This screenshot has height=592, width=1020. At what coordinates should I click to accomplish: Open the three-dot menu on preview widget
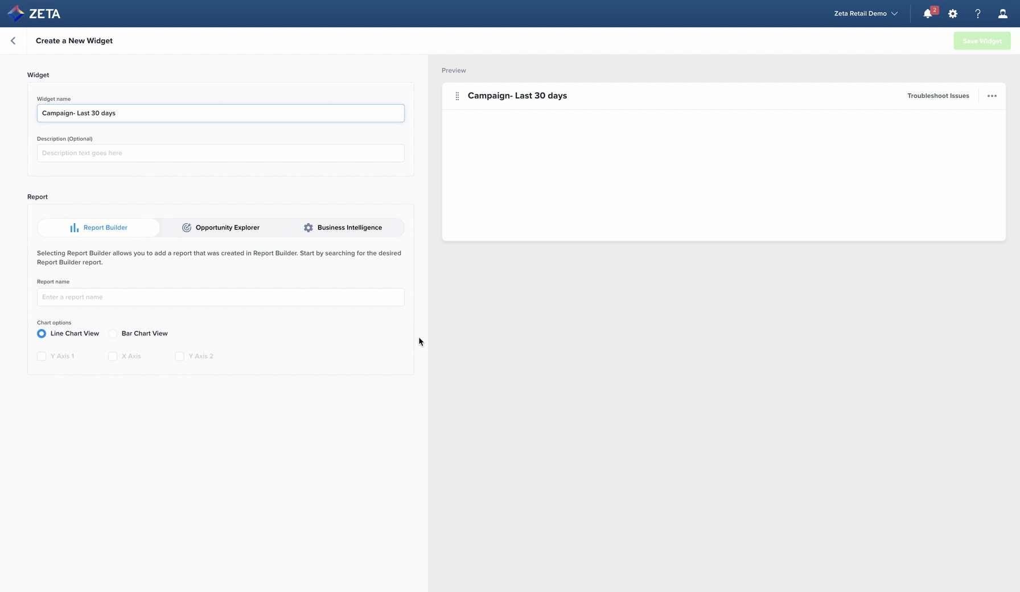[992, 96]
